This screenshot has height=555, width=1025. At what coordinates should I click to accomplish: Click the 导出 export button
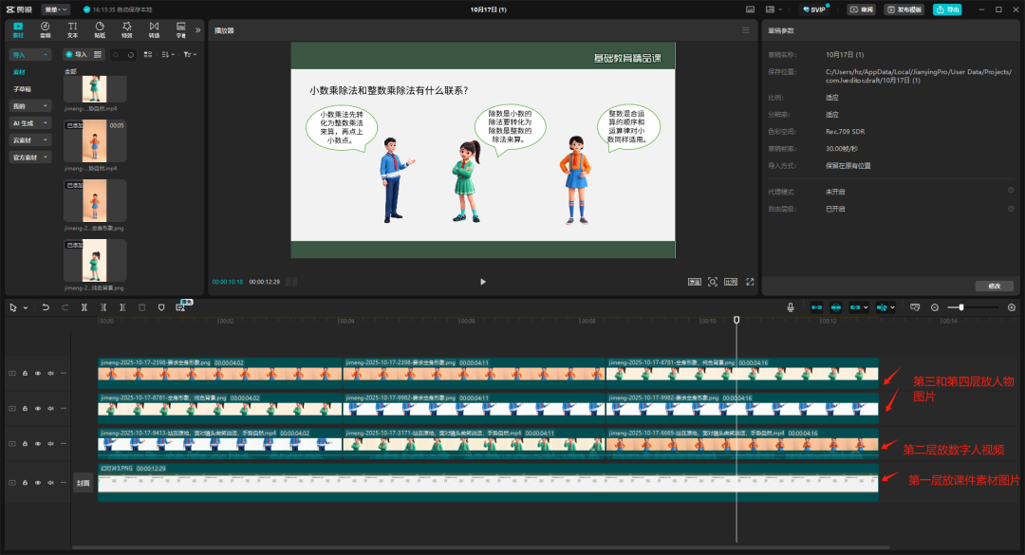(x=946, y=9)
